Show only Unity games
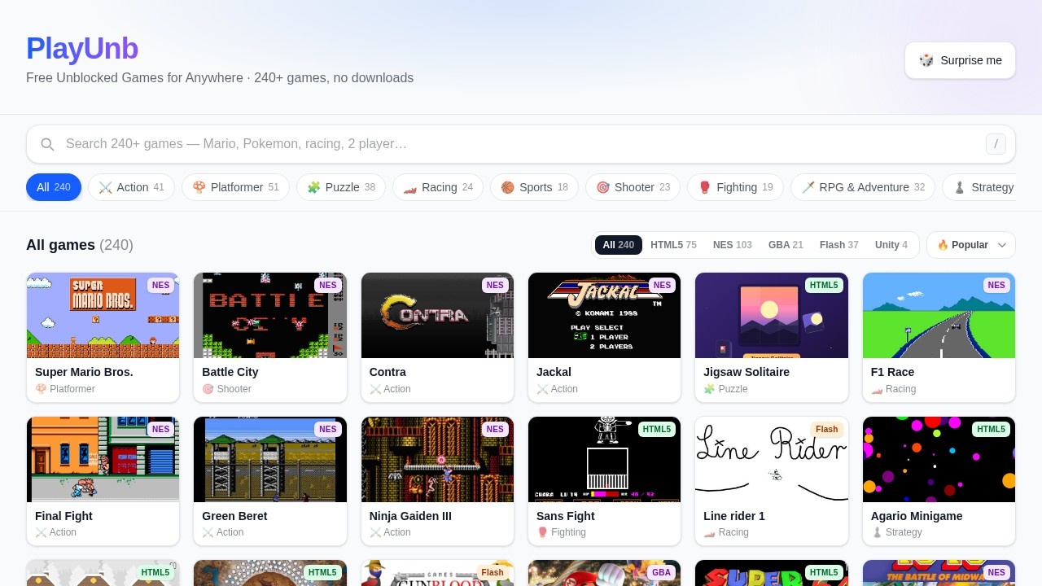The width and height of the screenshot is (1042, 586). click(891, 245)
